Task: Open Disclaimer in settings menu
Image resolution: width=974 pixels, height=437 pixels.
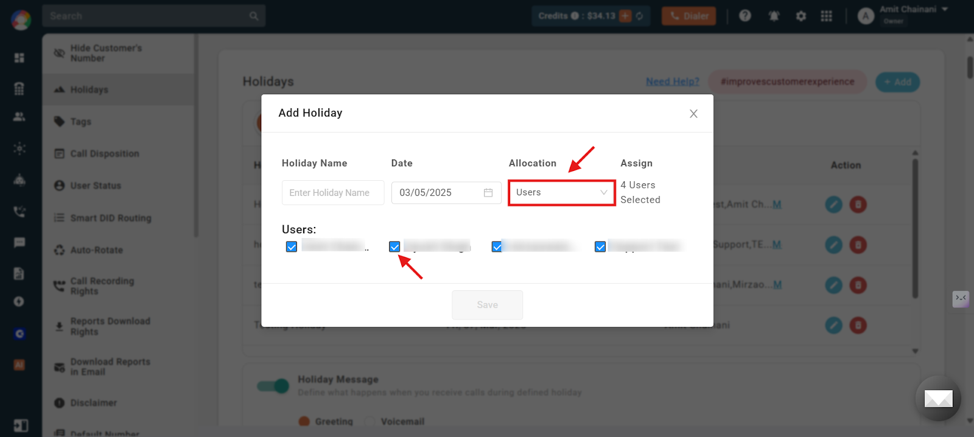Action: click(119, 403)
